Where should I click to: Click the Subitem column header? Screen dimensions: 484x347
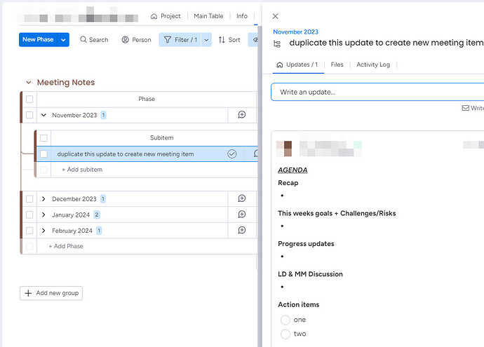pos(162,138)
